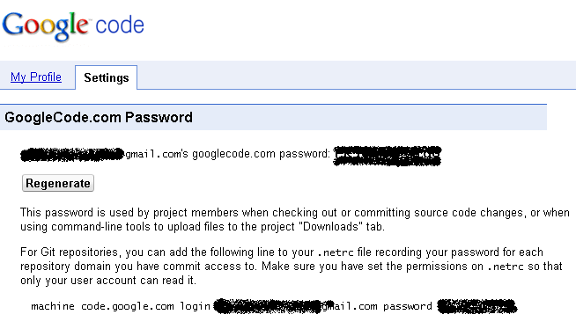Click the blacked-out login email in netrc line
The width and height of the screenshot is (576, 329).
point(268,306)
